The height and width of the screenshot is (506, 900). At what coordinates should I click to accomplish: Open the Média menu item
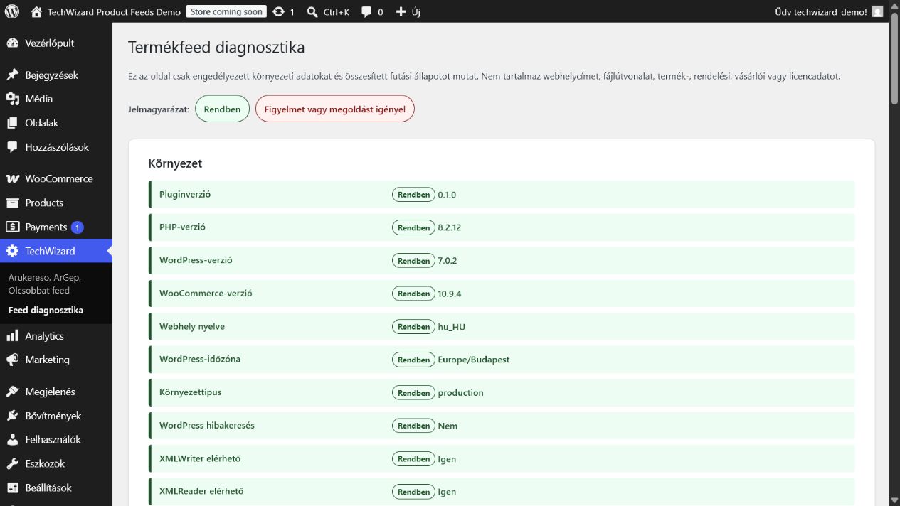(x=56, y=99)
